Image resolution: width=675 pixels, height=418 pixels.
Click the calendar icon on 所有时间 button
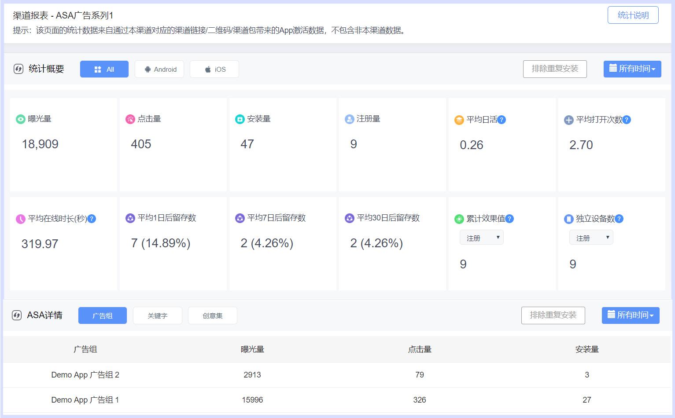613,69
